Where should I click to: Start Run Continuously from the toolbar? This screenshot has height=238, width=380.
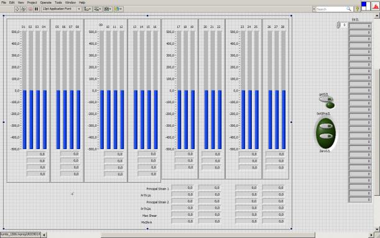click(x=24, y=9)
